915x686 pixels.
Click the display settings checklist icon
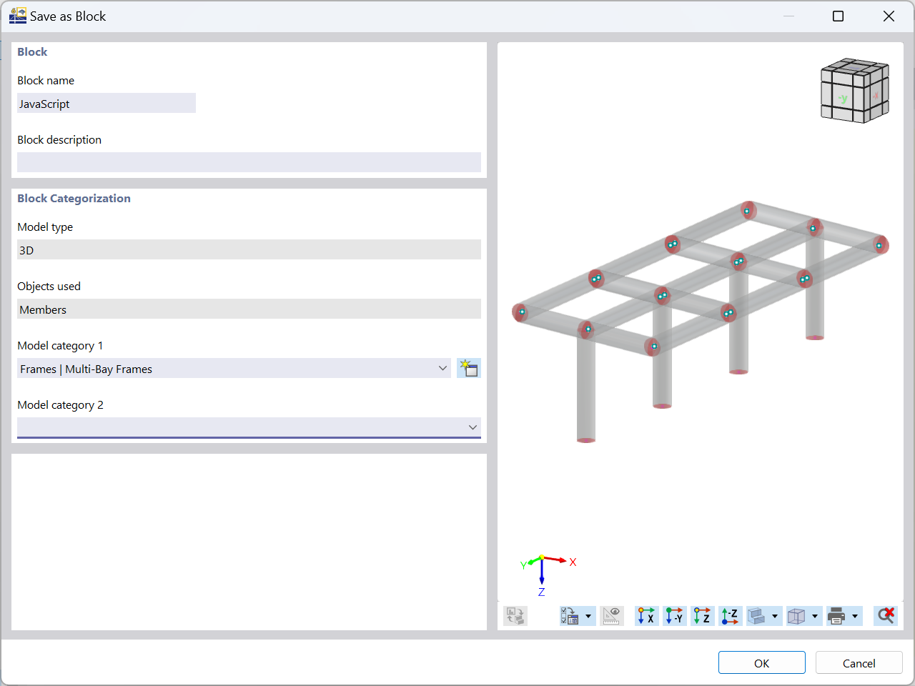tap(570, 616)
